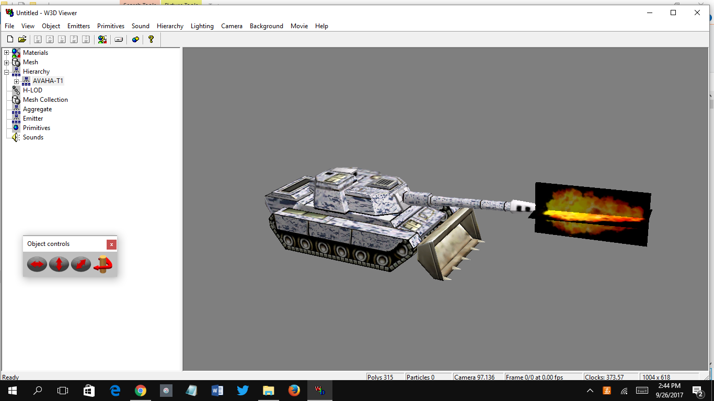Screen dimensions: 714x401
Task: Click the Materials tree node icon
Action: (16, 53)
